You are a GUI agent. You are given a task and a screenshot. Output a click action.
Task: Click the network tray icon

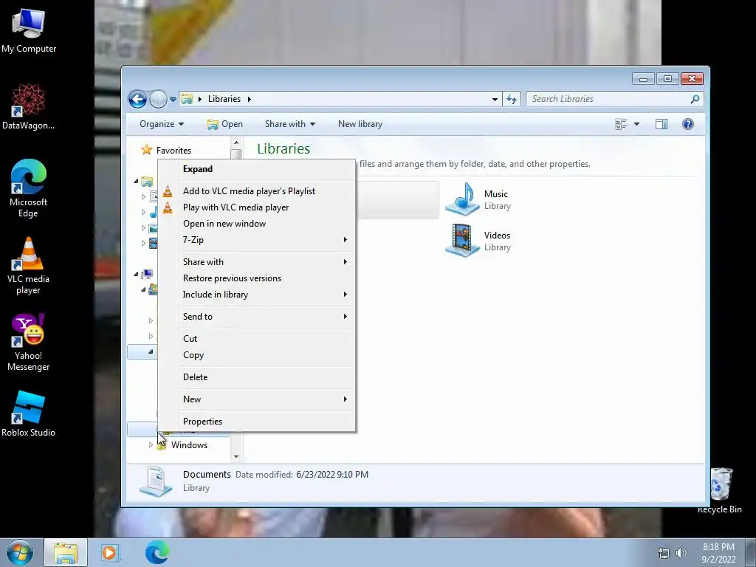coord(664,553)
